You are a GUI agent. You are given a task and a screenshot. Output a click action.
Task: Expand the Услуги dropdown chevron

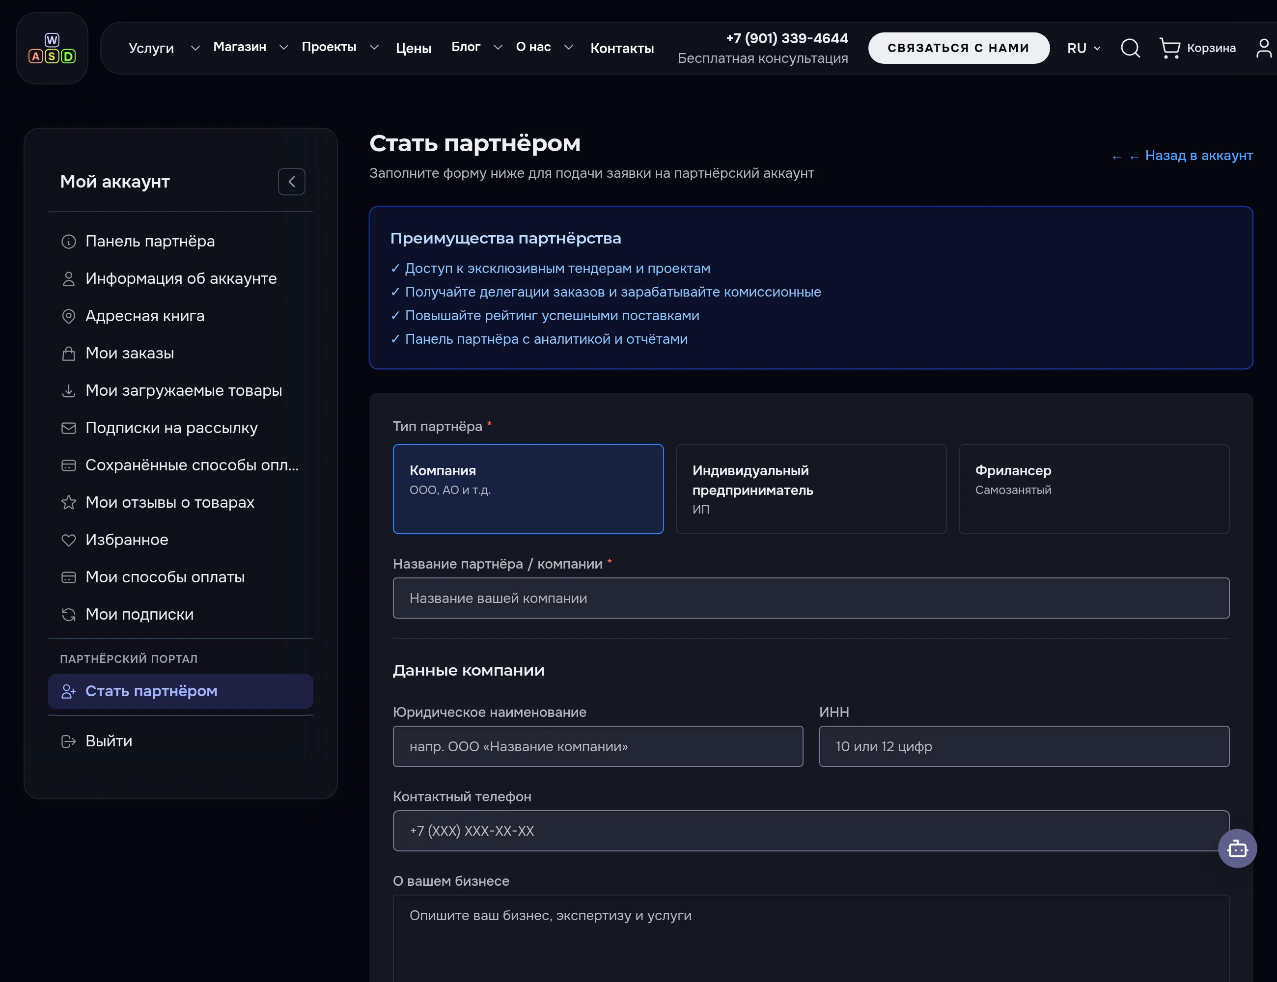(x=195, y=48)
